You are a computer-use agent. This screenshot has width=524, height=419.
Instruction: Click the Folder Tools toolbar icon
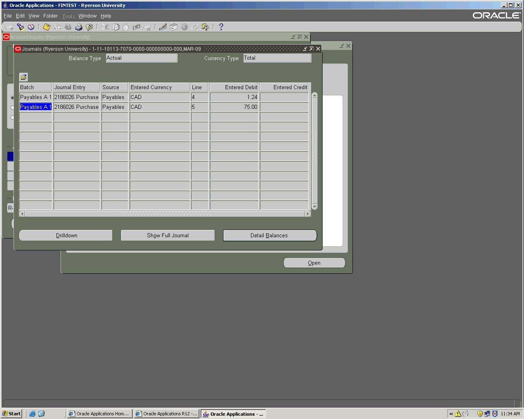[x=205, y=27]
